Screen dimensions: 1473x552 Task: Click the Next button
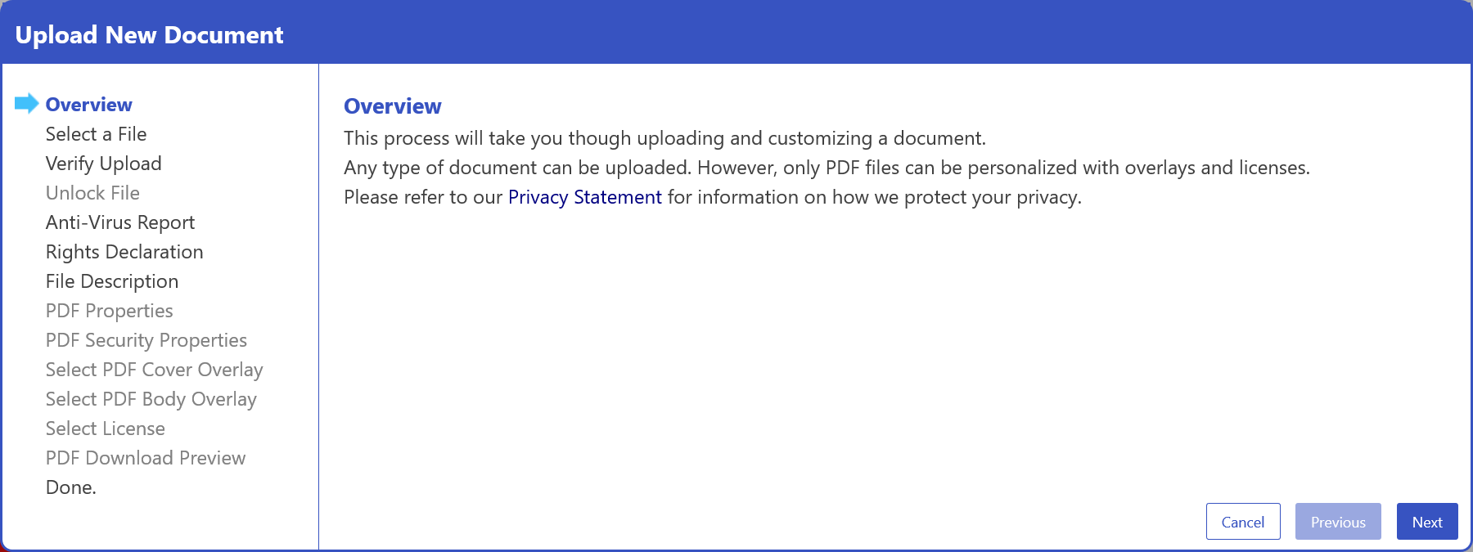pos(1427,521)
